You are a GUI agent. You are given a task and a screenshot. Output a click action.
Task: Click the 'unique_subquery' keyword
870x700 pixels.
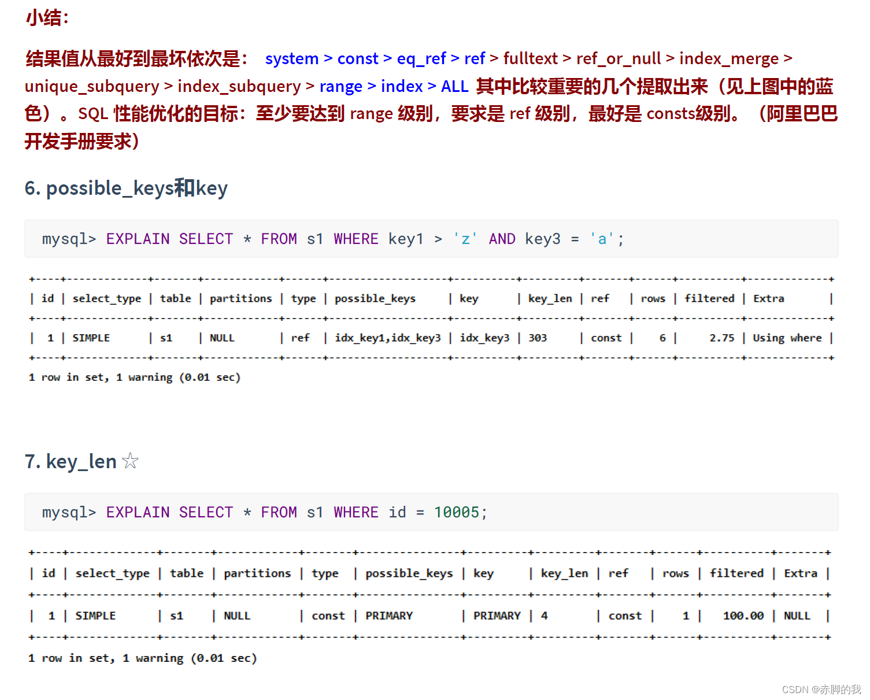(x=92, y=87)
